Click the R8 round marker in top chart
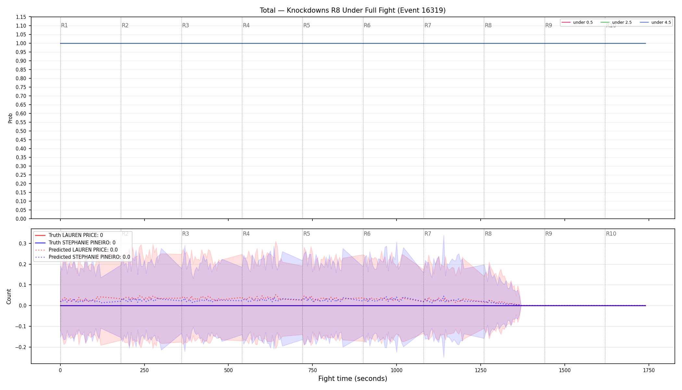This screenshot has height=390, width=682. pos(488,25)
